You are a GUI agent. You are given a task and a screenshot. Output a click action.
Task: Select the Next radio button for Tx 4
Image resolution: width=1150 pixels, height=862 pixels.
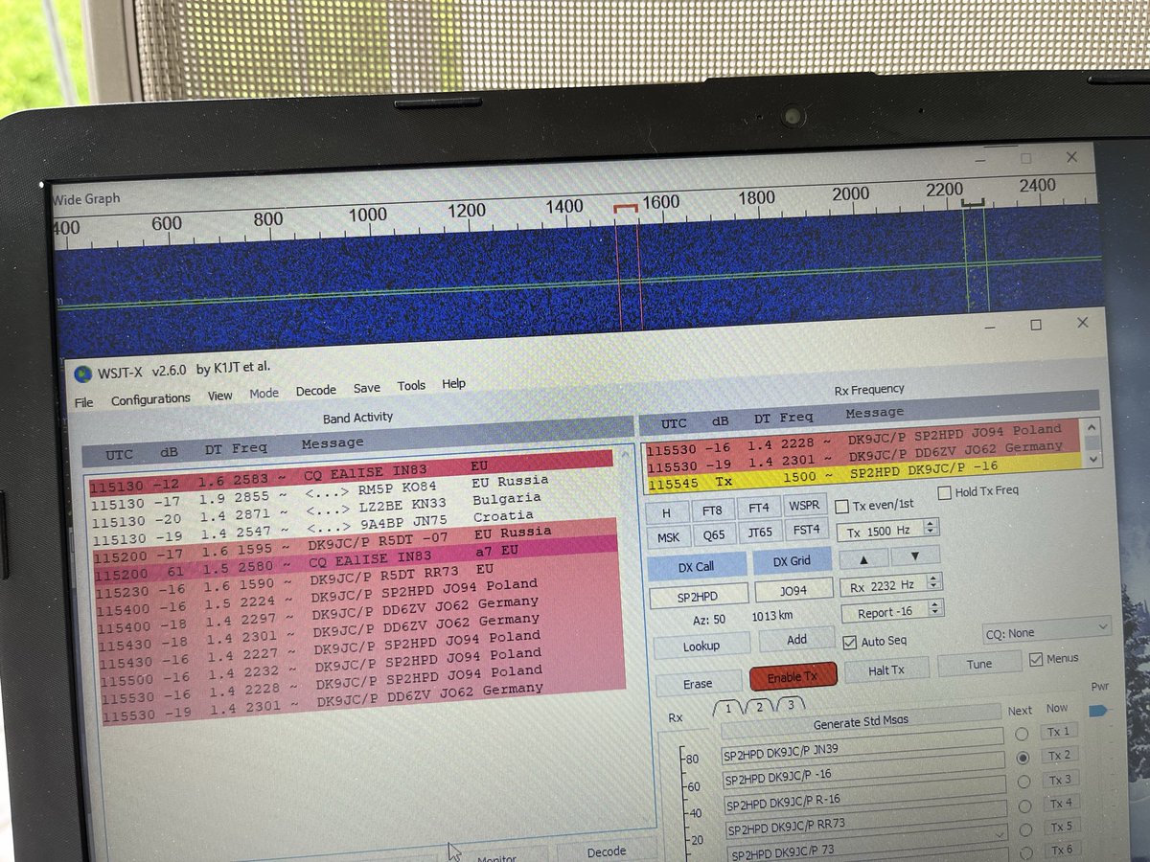pyautogui.click(x=1025, y=805)
